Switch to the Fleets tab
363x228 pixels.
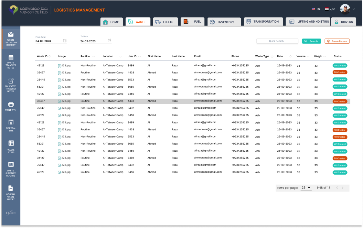click(x=165, y=22)
